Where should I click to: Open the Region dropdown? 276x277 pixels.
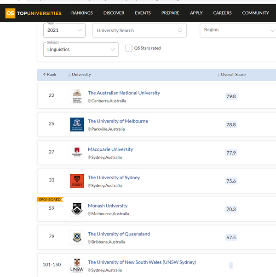[x=238, y=30]
